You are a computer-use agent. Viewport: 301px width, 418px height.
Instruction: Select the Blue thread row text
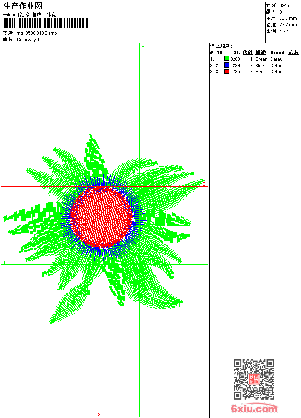260,66
